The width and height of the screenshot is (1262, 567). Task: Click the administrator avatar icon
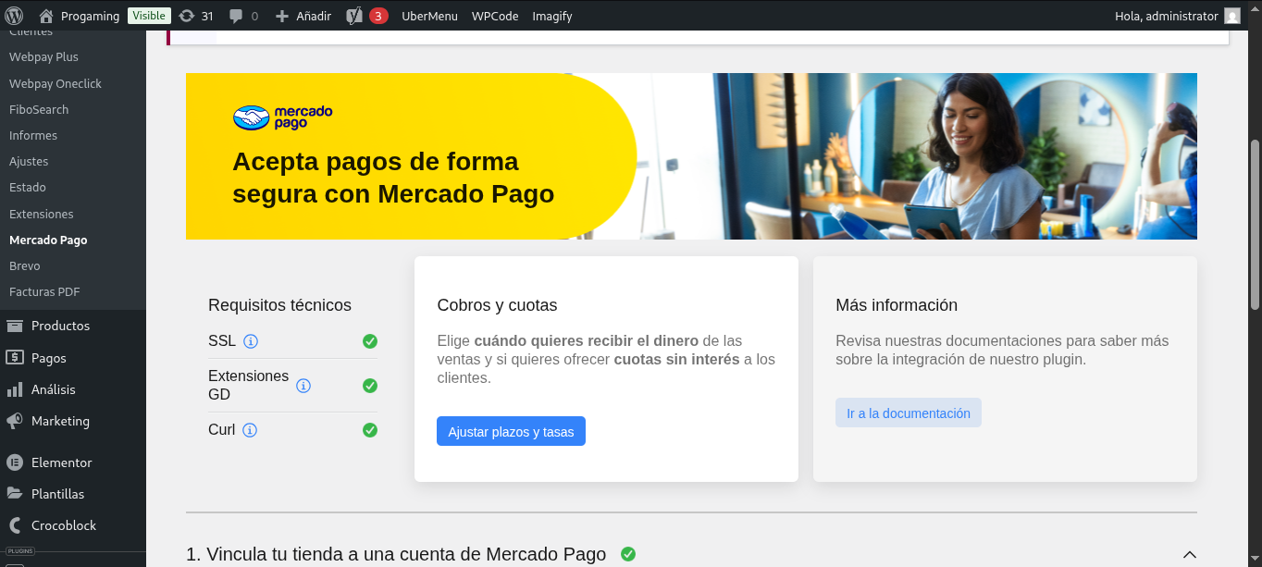tap(1231, 16)
